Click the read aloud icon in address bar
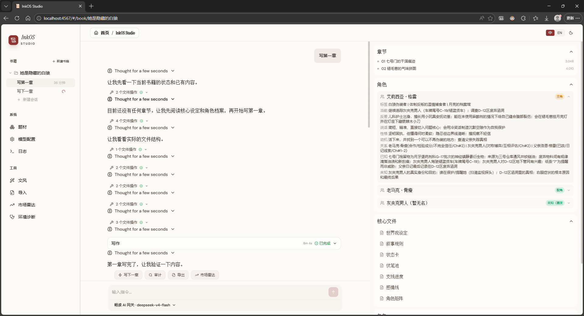Screen dimensions: 584x316 click(482, 18)
